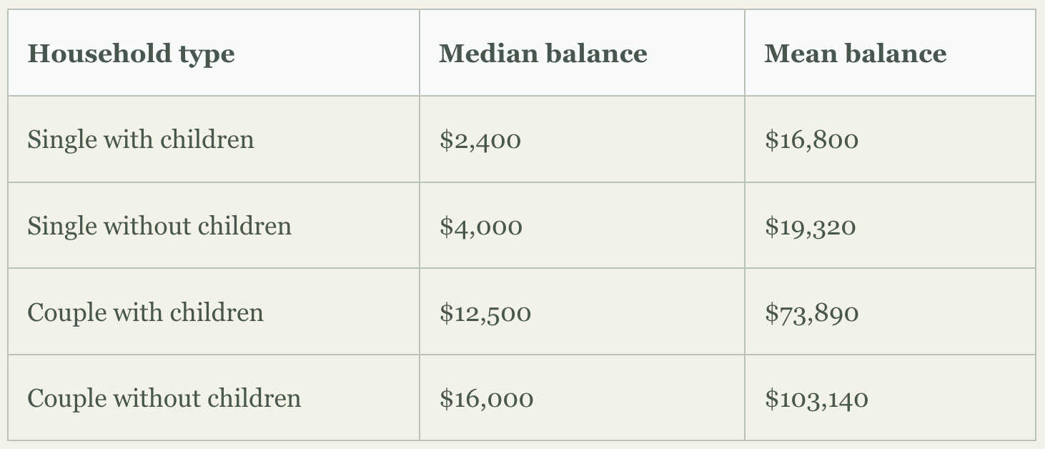Image resolution: width=1045 pixels, height=449 pixels.
Task: Click the $16,000 median balance cell
Action: [x=582, y=398]
